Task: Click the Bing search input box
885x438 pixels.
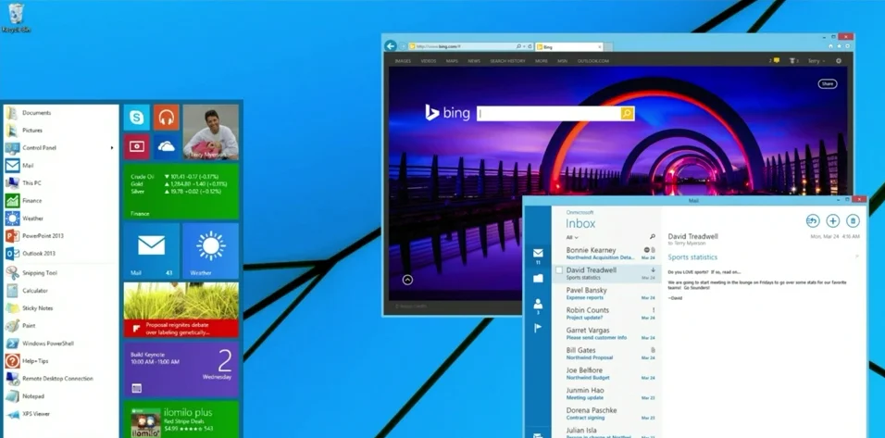Action: pyautogui.click(x=548, y=113)
